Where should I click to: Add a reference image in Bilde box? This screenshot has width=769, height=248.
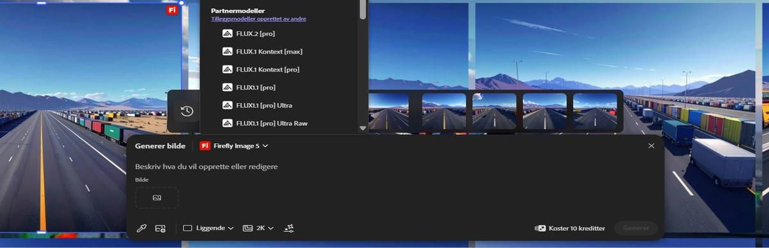coord(157,198)
